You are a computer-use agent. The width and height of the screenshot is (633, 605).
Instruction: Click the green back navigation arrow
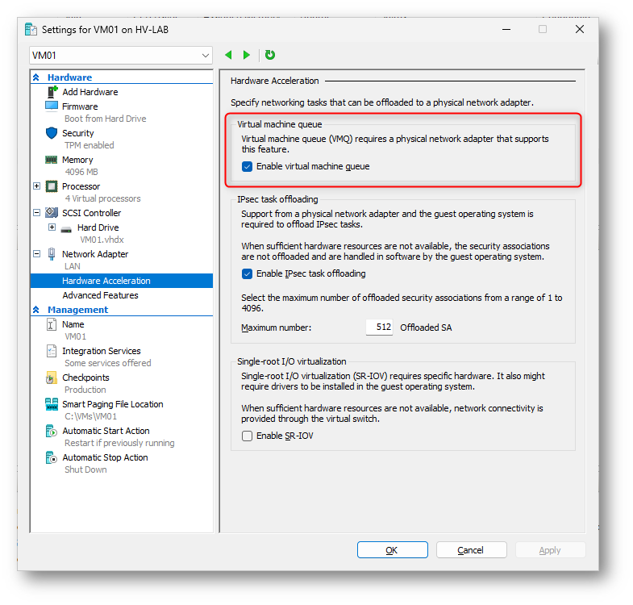[228, 55]
